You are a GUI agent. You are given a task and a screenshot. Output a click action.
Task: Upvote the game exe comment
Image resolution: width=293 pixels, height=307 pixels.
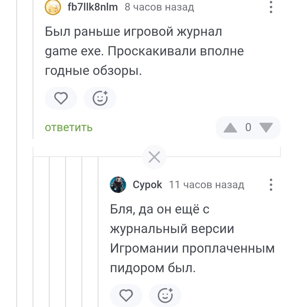(230, 127)
